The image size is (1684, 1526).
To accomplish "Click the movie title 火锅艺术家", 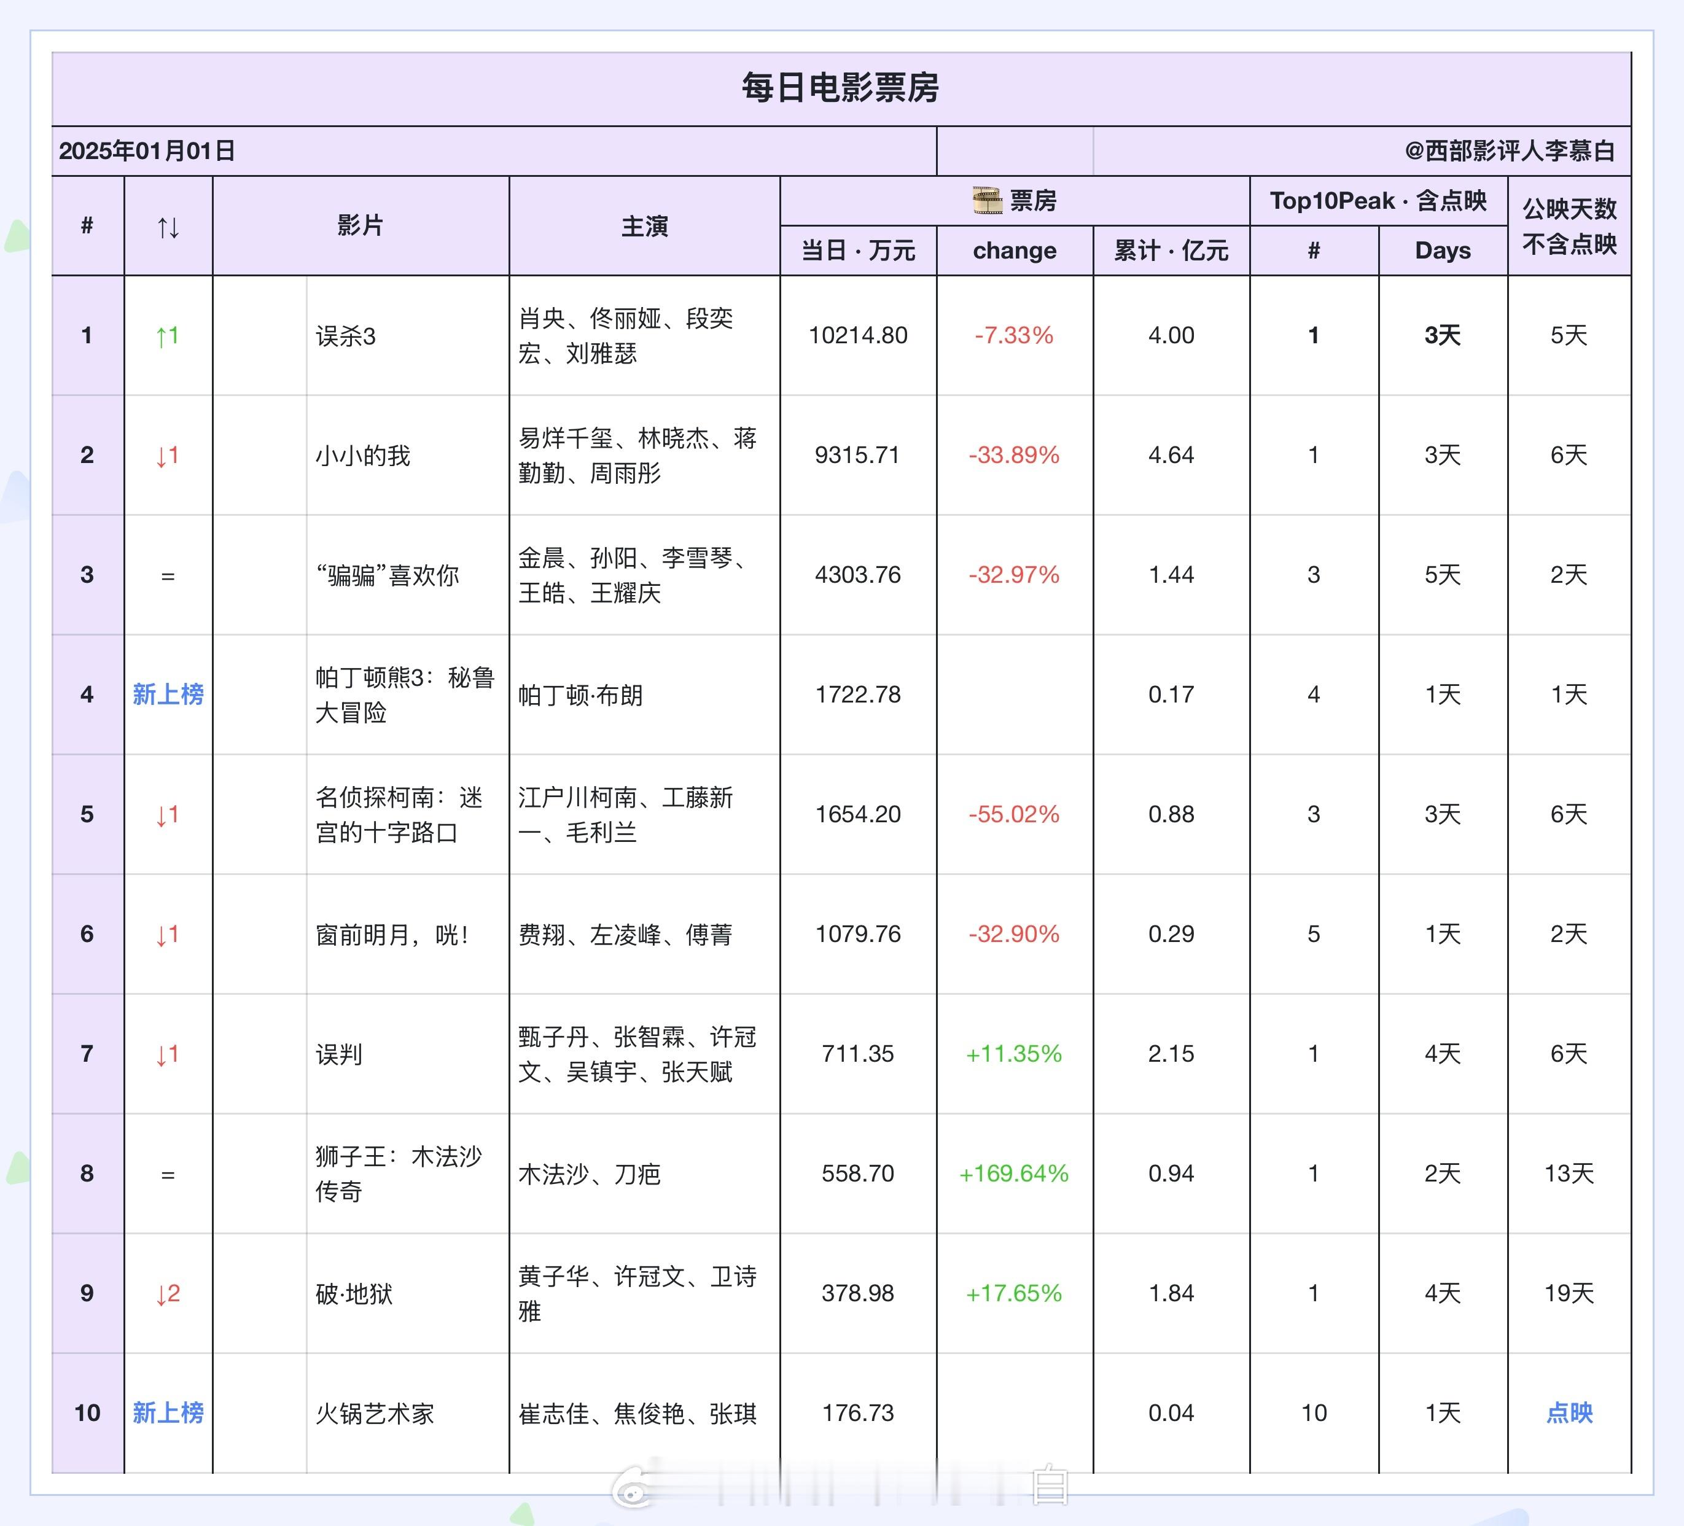I will point(375,1413).
